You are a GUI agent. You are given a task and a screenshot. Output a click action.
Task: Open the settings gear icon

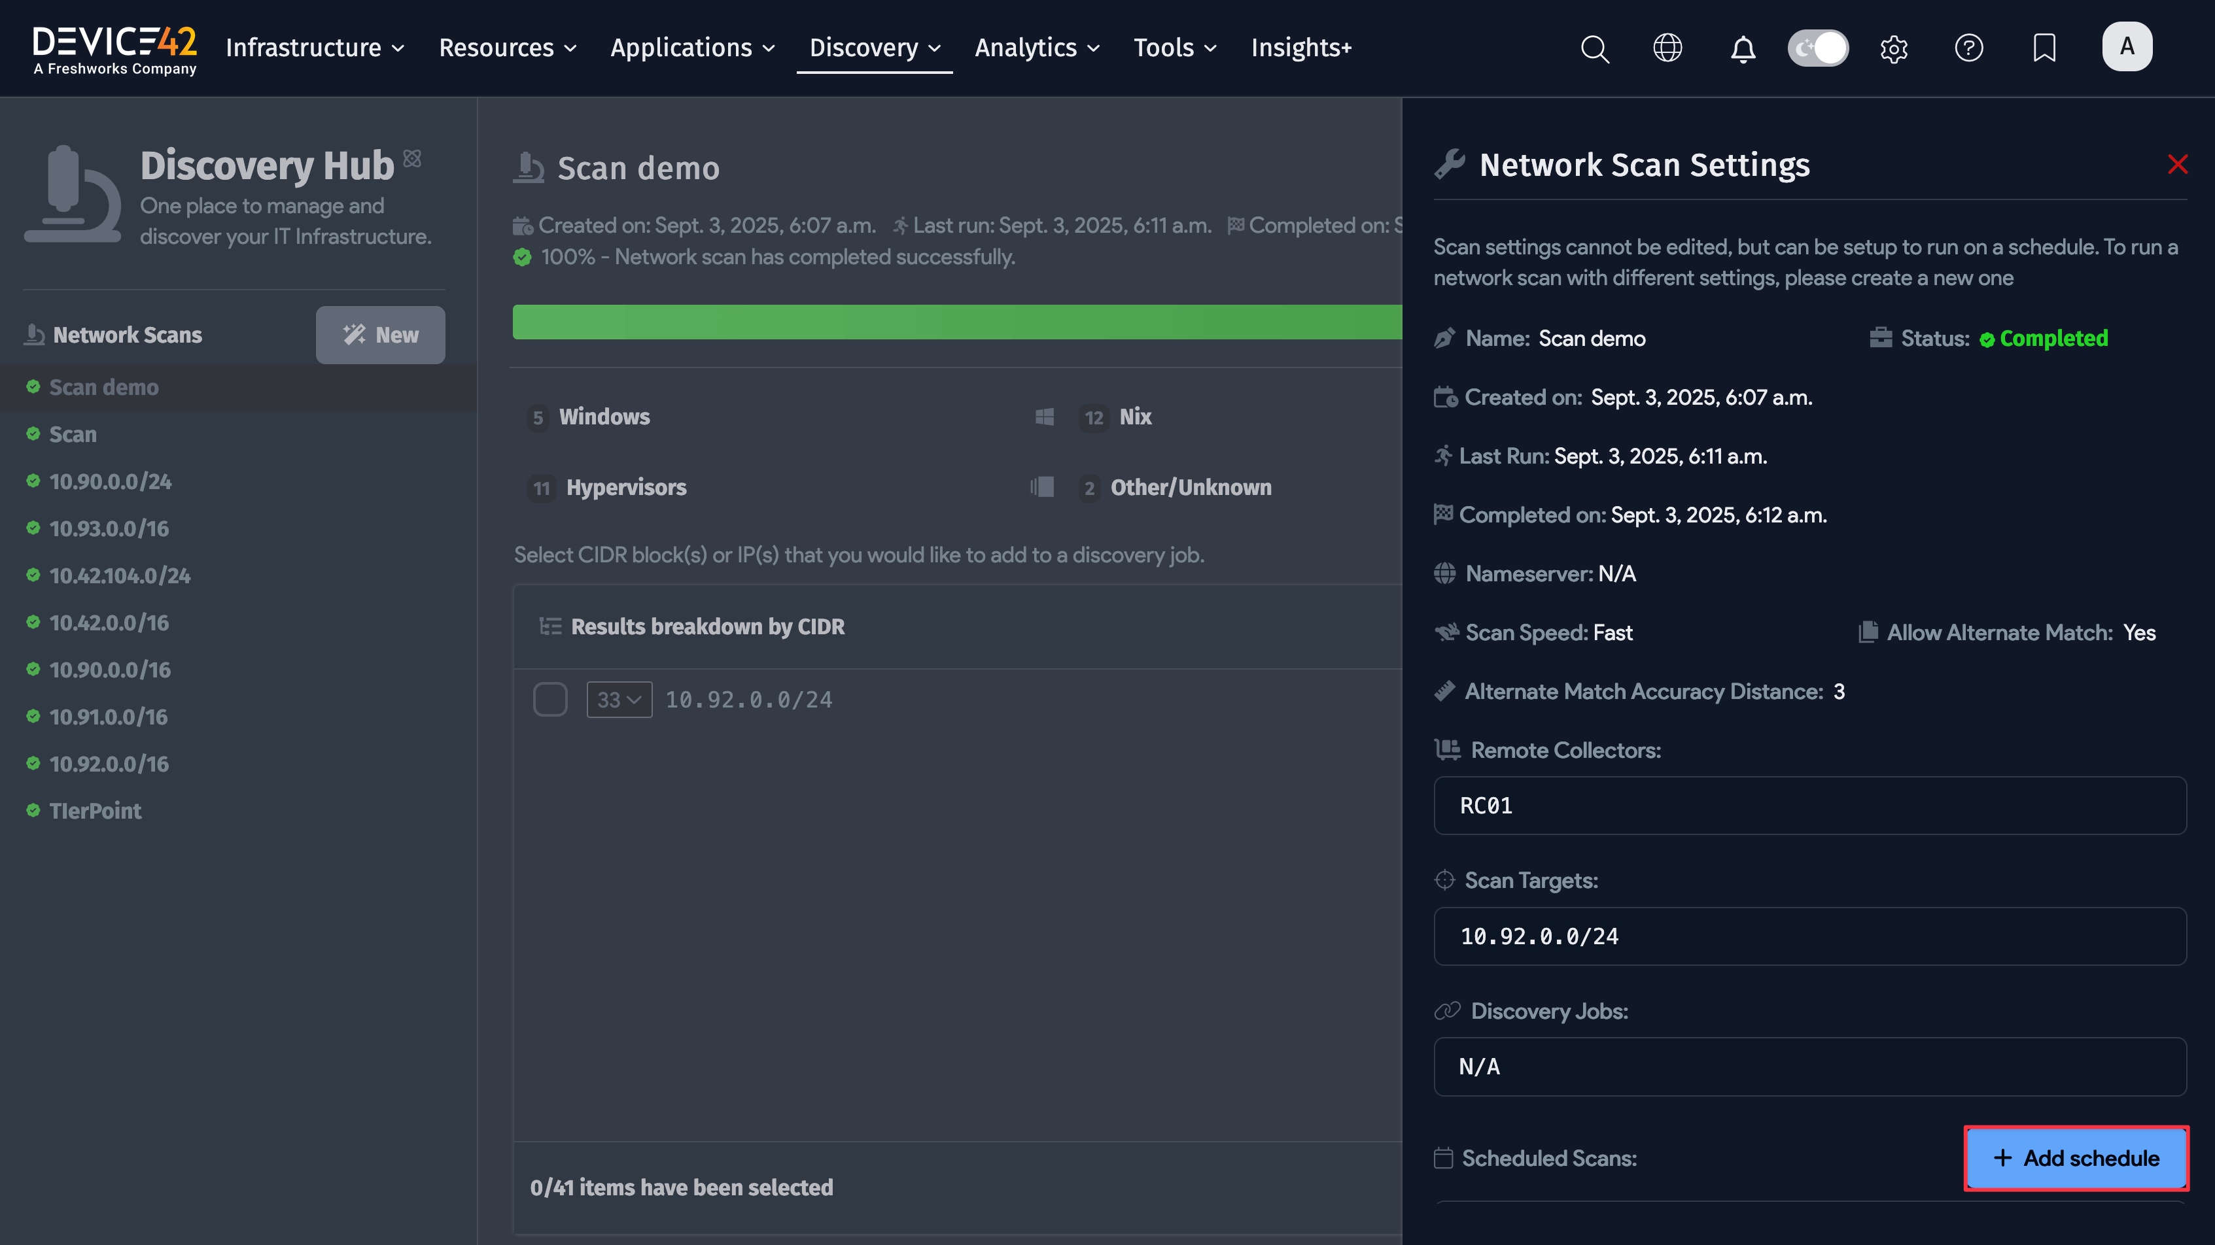click(1894, 49)
